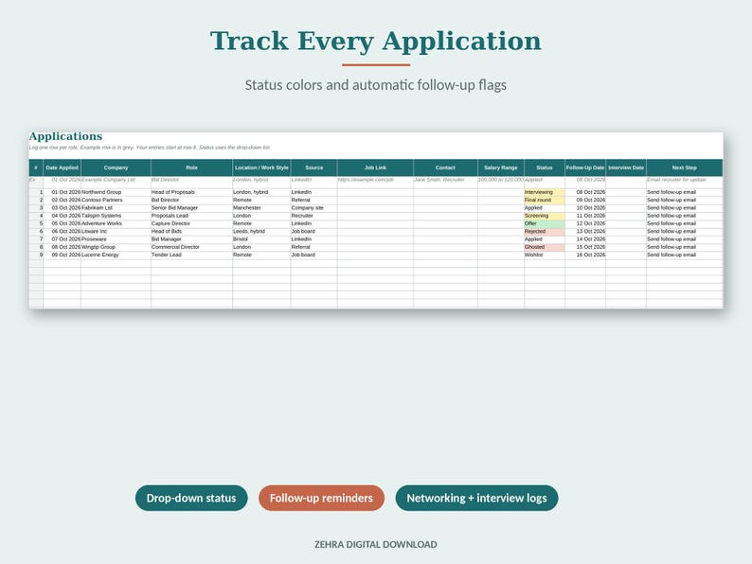This screenshot has height=564, width=752.
Task: Open the Offer status cell
Action: (x=545, y=223)
